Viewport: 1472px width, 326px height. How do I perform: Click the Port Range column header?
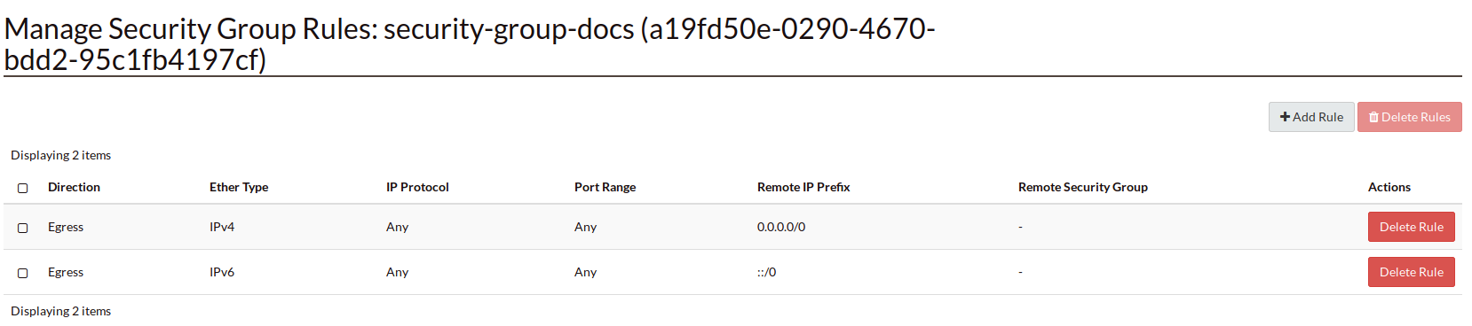605,187
